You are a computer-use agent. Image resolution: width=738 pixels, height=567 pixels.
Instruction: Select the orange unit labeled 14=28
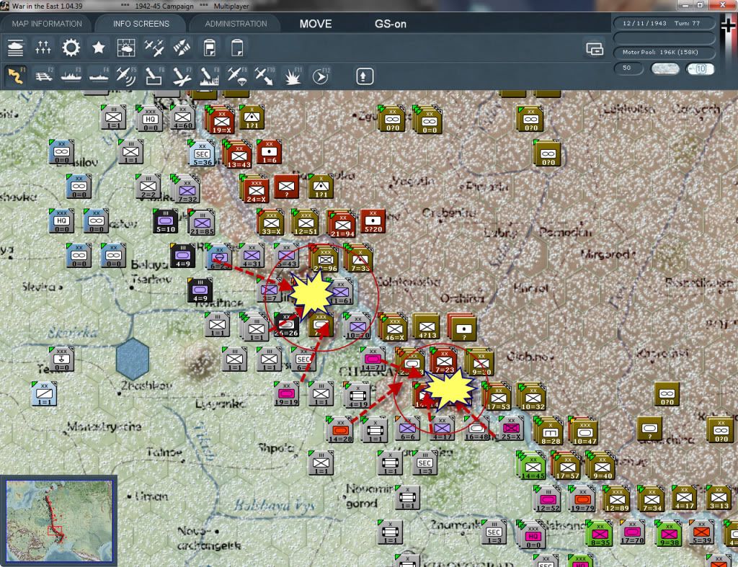click(340, 429)
